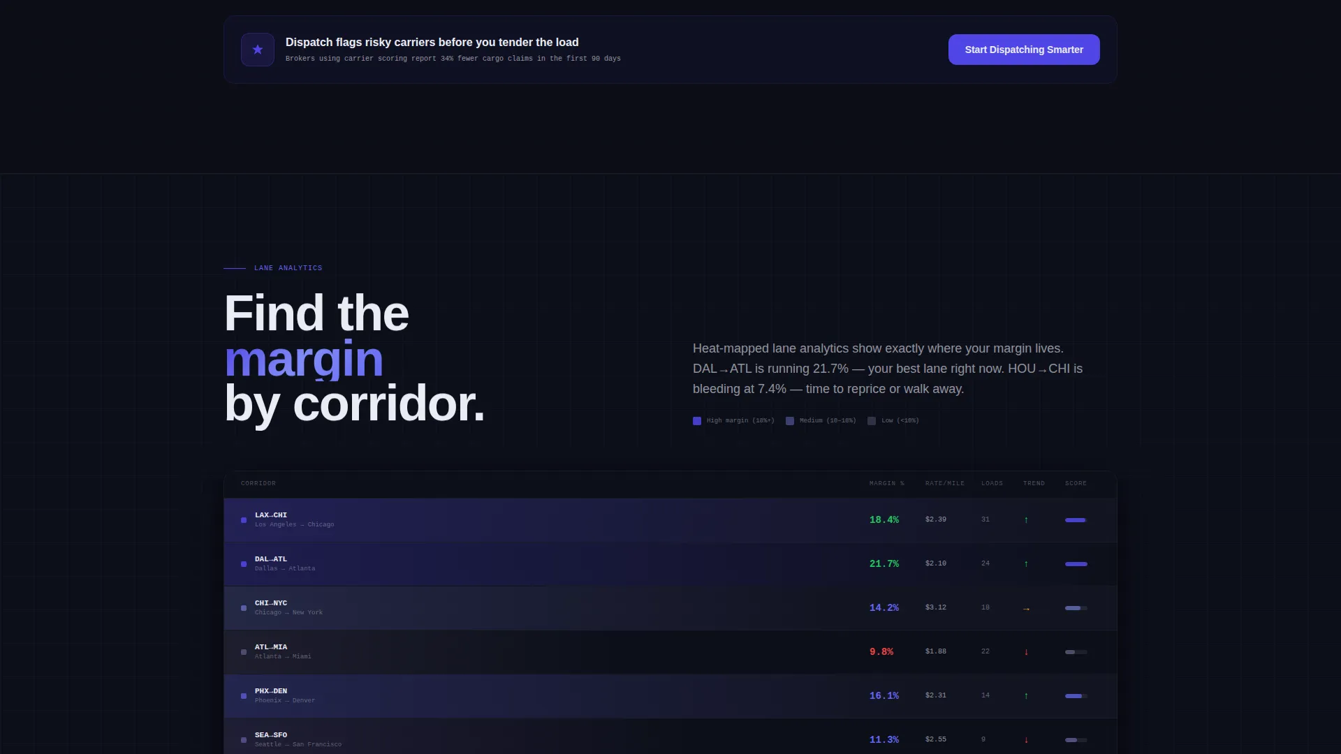Click the score bar for DAL→ATL
1341x754 pixels.
(1076, 564)
